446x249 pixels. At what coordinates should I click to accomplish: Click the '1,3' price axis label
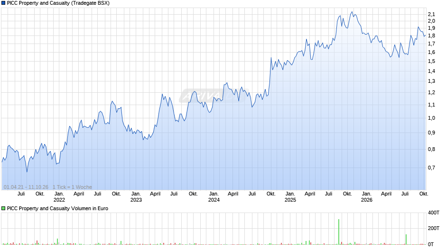pyautogui.click(x=431, y=81)
